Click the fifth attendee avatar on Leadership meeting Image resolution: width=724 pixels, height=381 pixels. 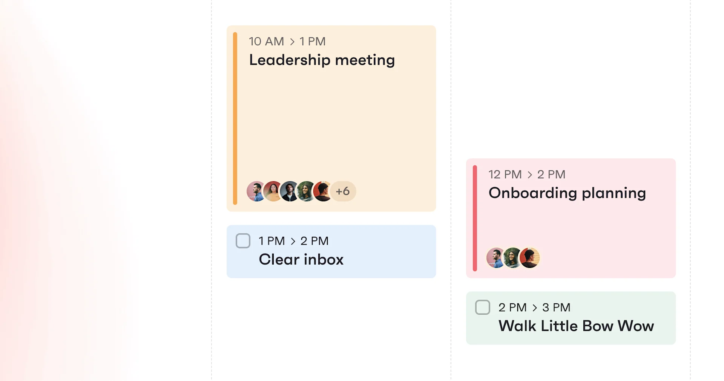point(322,191)
